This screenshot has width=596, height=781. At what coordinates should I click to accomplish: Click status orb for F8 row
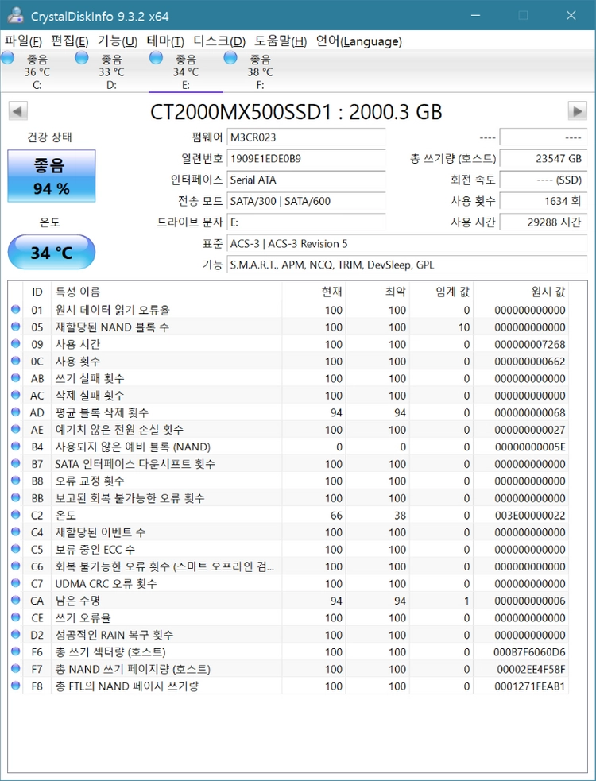click(x=15, y=686)
